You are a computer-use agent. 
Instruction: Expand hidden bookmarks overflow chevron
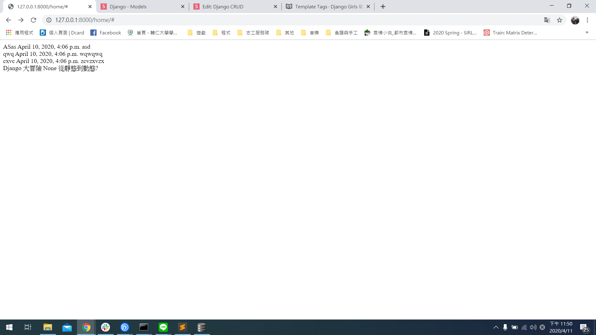point(587,33)
